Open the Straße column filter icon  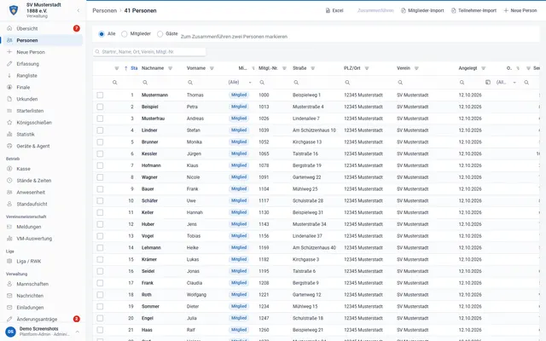click(x=313, y=68)
